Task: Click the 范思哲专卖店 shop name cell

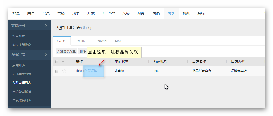Action: coord(202,71)
